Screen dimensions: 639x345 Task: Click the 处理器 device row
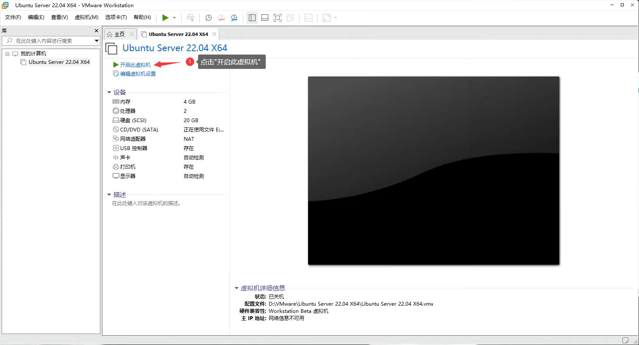click(x=168, y=111)
